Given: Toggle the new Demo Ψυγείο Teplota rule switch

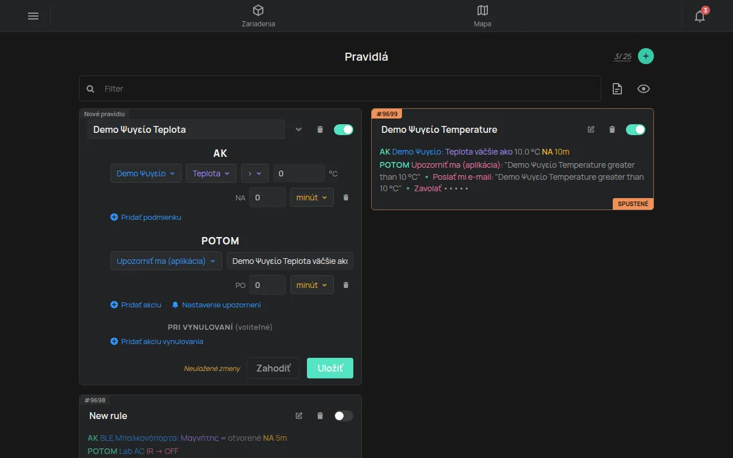Looking at the screenshot, I should (x=344, y=129).
